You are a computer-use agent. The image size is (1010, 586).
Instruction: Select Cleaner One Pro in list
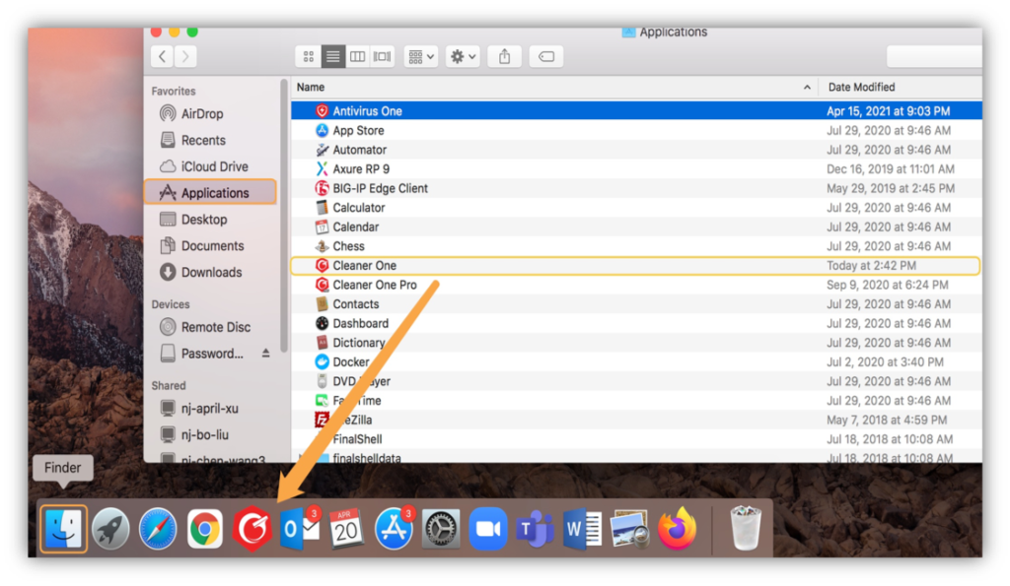tap(375, 285)
